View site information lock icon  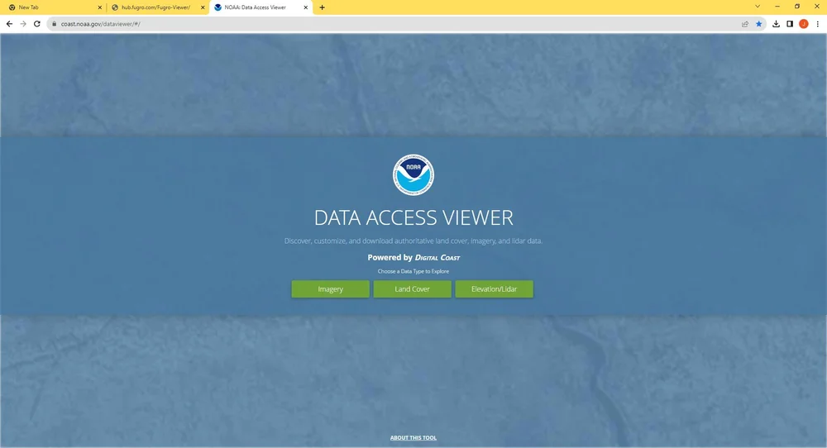click(54, 24)
